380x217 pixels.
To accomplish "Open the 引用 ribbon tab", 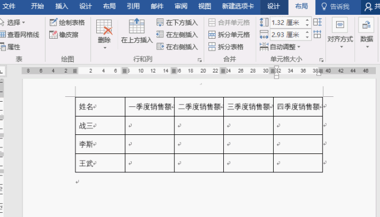I will tap(133, 7).
